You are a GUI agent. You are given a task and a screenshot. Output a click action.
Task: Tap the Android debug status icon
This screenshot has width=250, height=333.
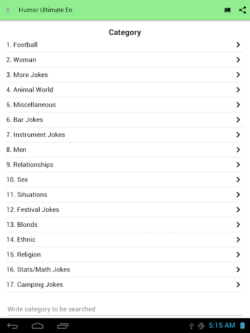(x=201, y=326)
